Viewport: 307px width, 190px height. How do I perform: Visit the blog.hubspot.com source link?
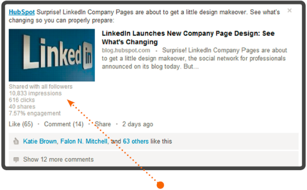126,50
